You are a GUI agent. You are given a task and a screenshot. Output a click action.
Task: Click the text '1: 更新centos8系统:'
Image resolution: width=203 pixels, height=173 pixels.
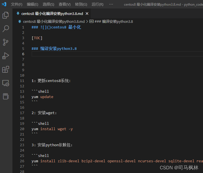[x=51, y=81]
